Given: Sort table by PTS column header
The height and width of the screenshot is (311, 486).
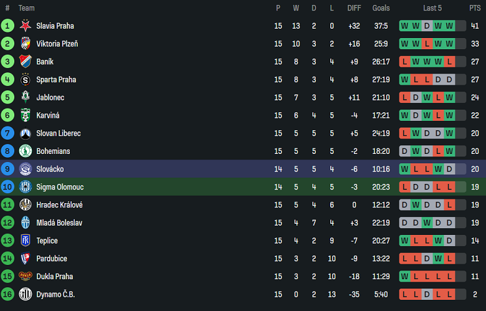Looking at the screenshot, I should tap(475, 8).
